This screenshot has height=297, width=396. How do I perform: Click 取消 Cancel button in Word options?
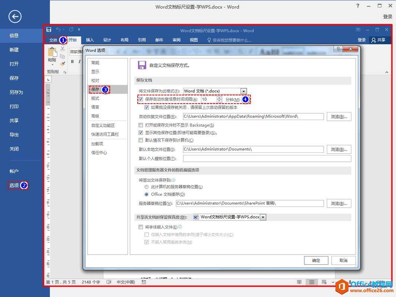pos(344,260)
